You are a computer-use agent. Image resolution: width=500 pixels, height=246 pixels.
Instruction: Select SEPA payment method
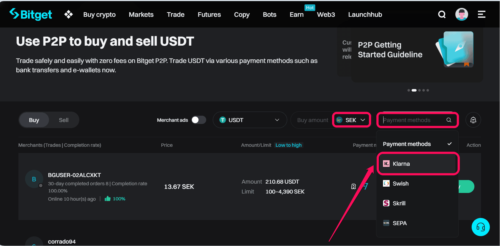click(x=417, y=223)
